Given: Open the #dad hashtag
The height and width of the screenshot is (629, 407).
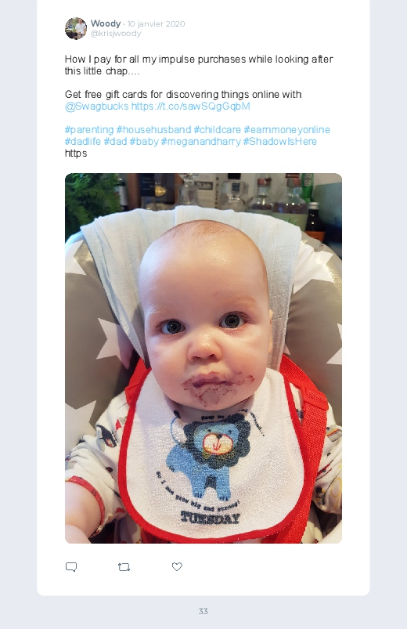Looking at the screenshot, I should [x=115, y=142].
